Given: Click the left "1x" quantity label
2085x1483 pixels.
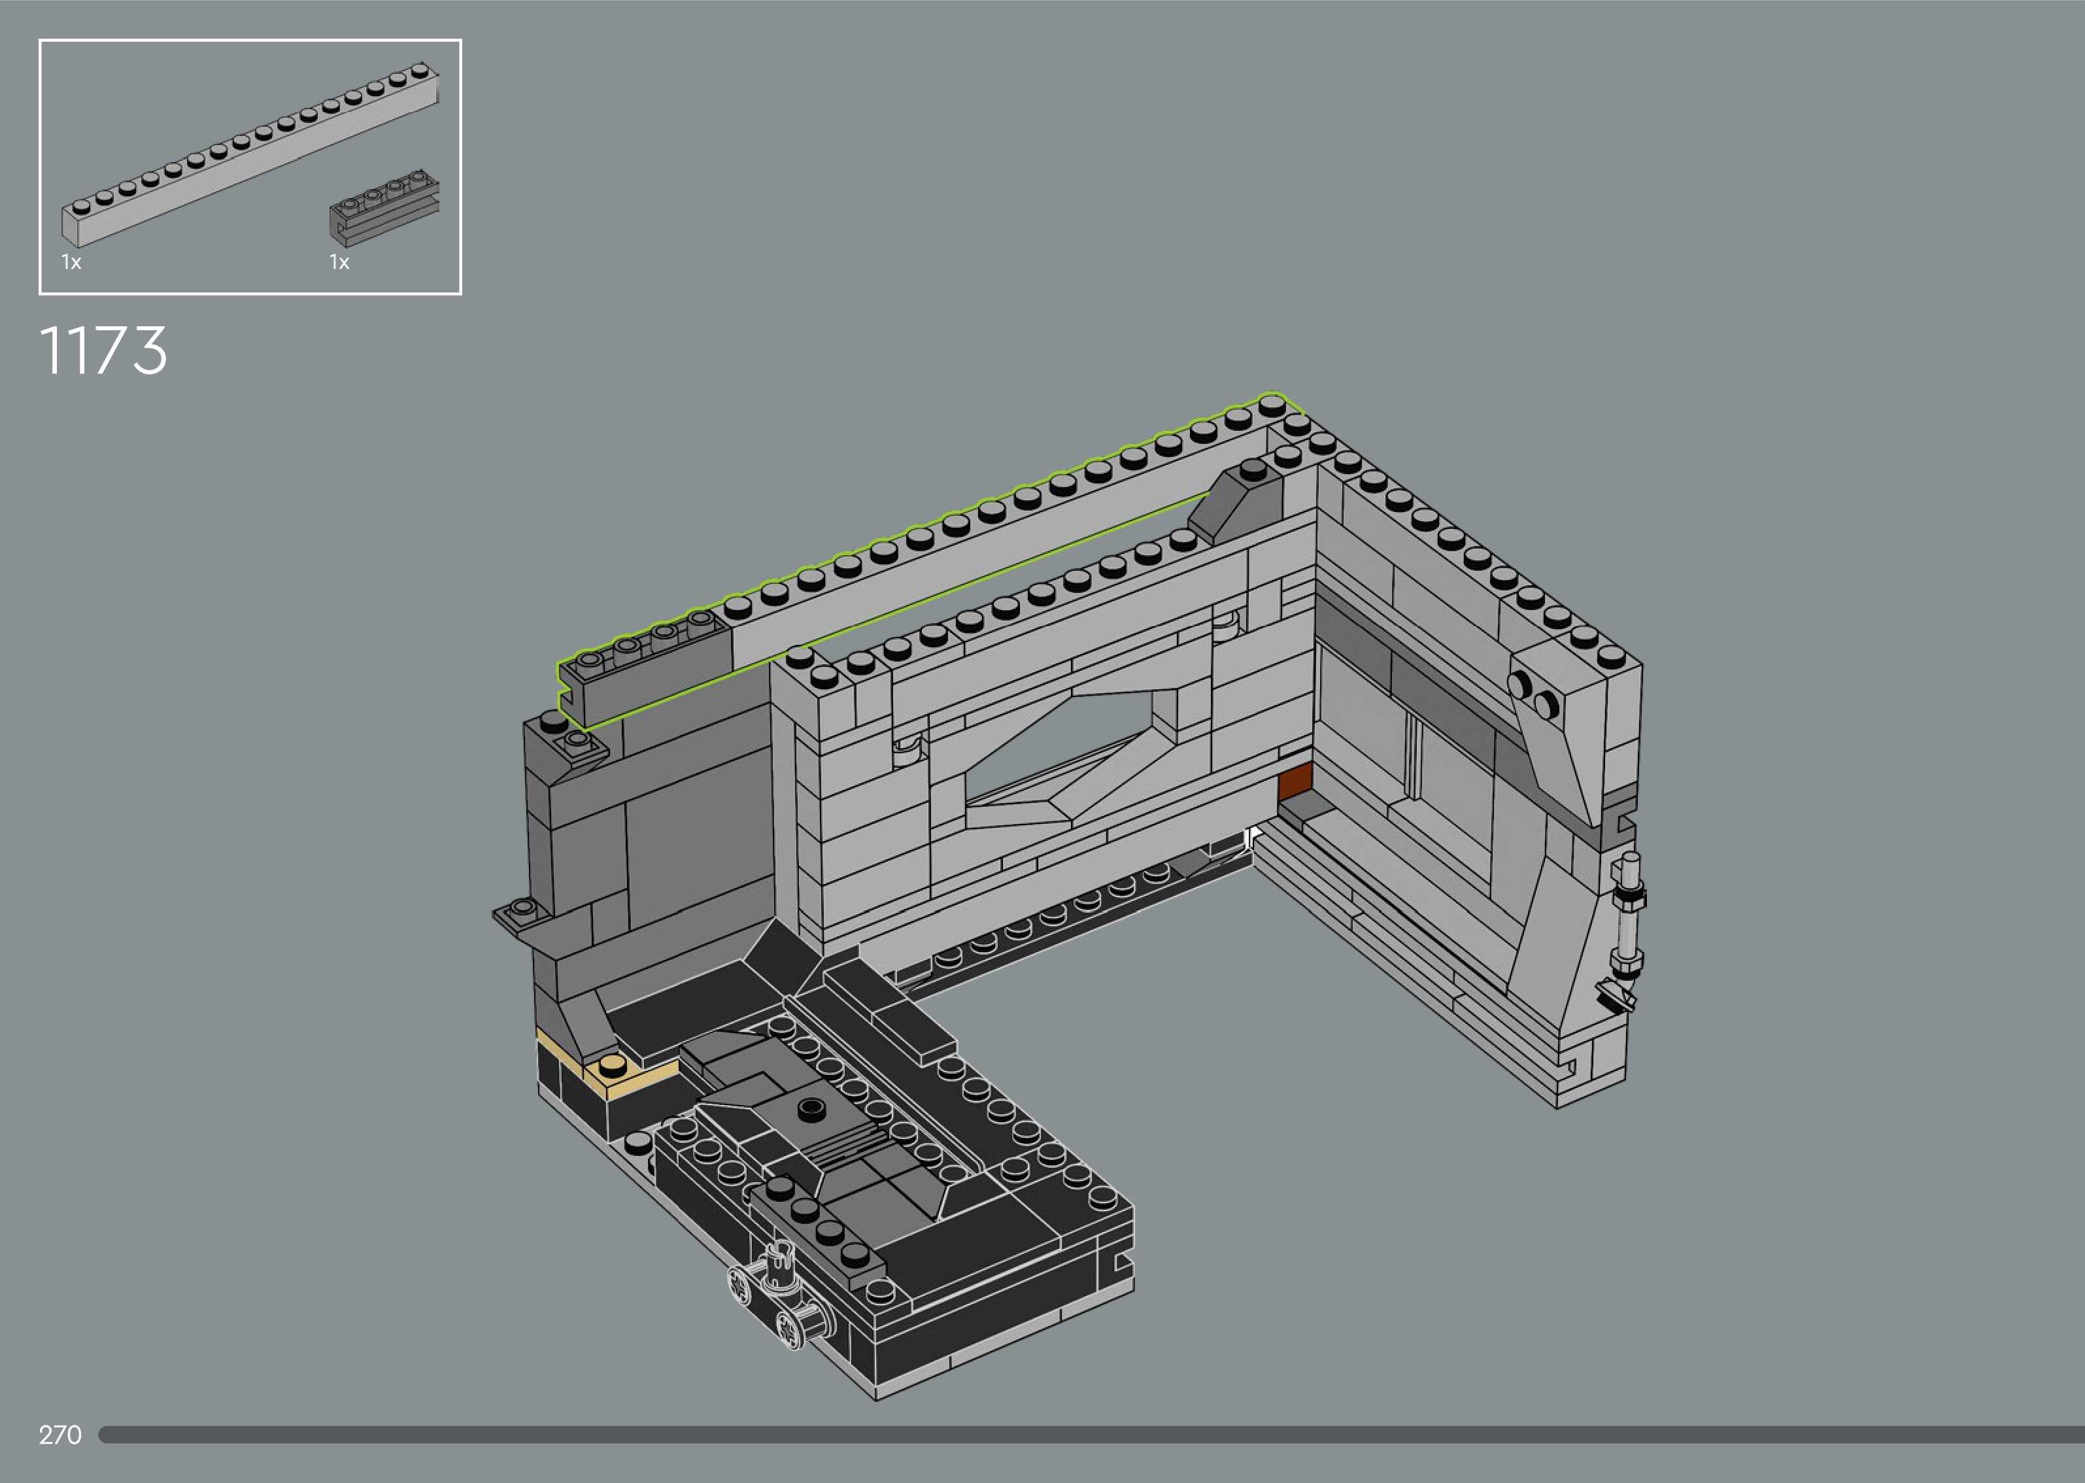Looking at the screenshot, I should click(x=71, y=263).
